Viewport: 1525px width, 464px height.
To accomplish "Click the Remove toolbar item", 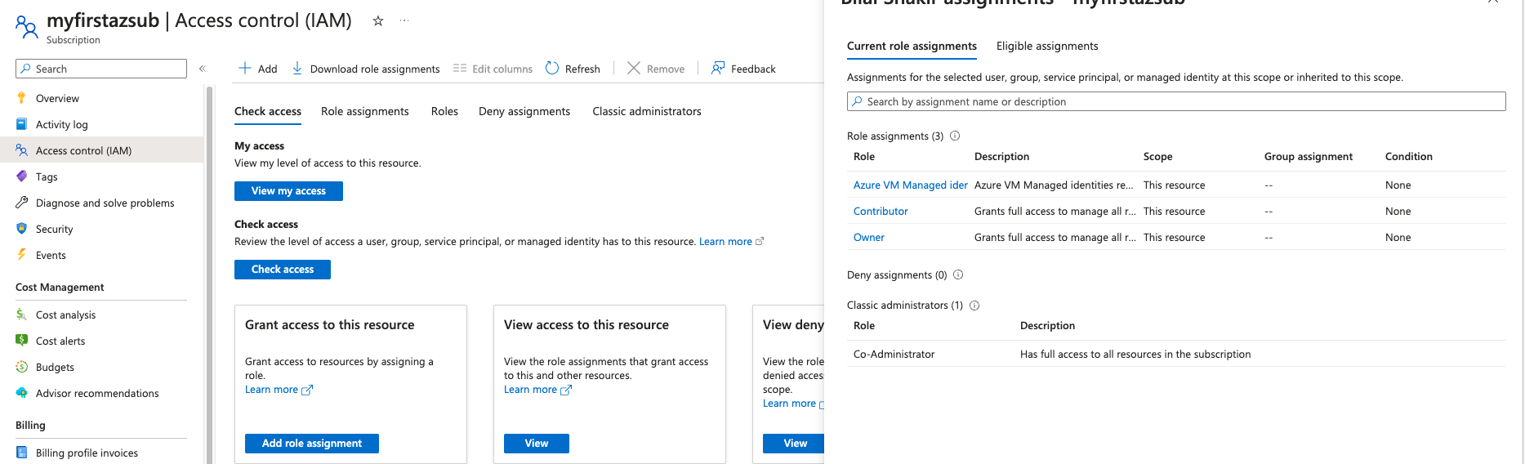I will pyautogui.click(x=656, y=69).
